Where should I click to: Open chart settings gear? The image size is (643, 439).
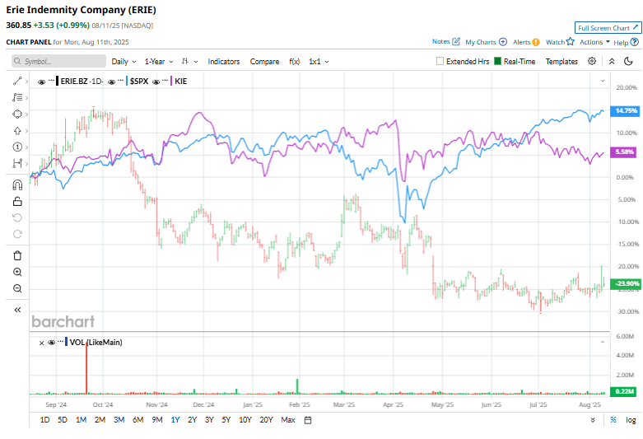592,61
